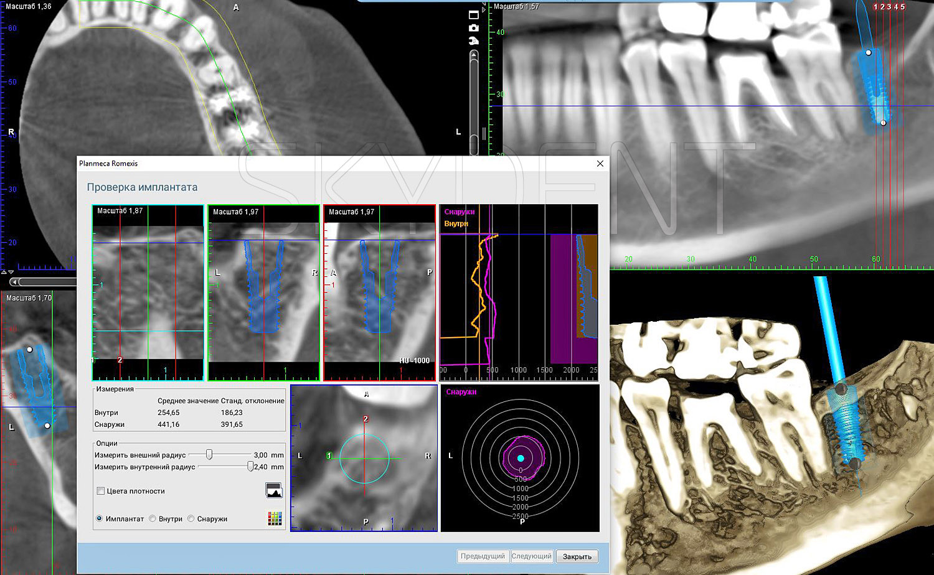
Task: Click the lower implant handle in the 3D view
Action: 855,464
